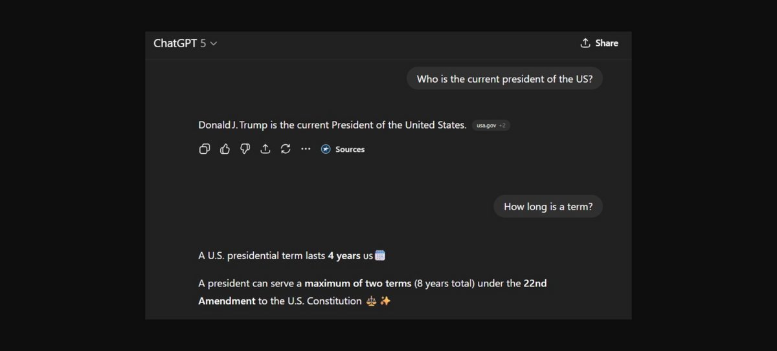777x351 pixels.
Task: Click the Share upload icon in header
Action: pos(585,43)
